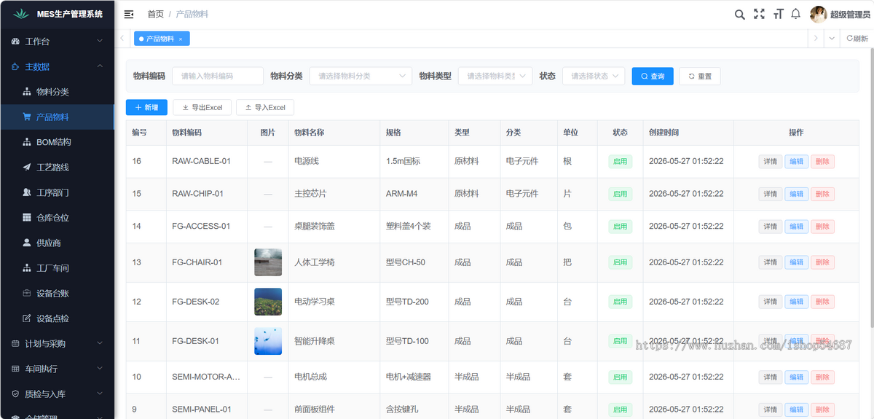Click the 启用 status tag for 电源线
The height and width of the screenshot is (419, 874).
(620, 162)
